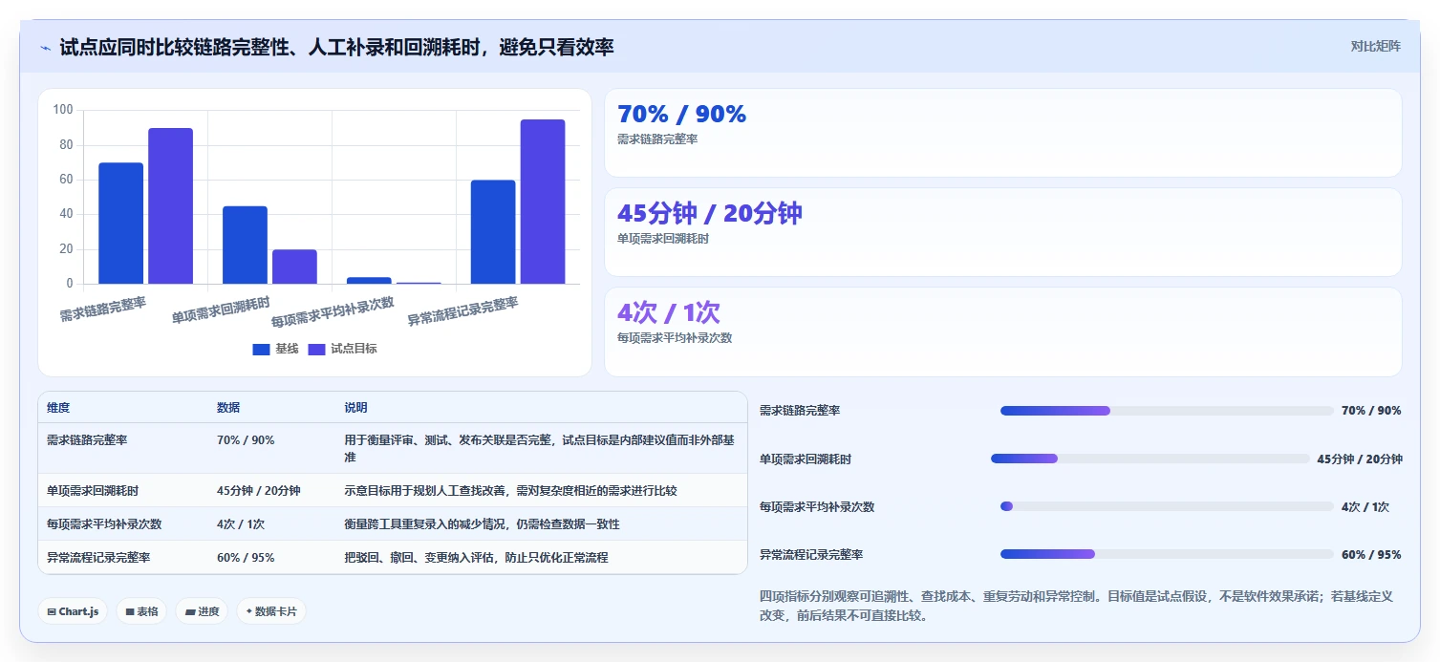Click the description starting 衡量跨工具重复录入
1440x662 pixels.
tap(482, 524)
